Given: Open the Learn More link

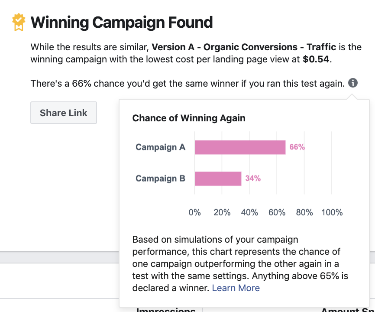Looking at the screenshot, I should point(236,288).
